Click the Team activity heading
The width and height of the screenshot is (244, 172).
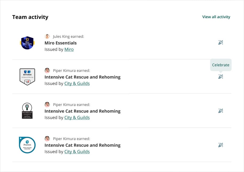click(30, 17)
